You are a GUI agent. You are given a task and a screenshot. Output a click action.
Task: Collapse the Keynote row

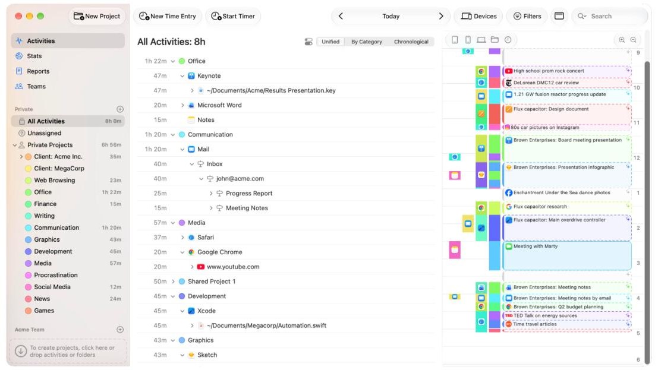click(x=182, y=76)
